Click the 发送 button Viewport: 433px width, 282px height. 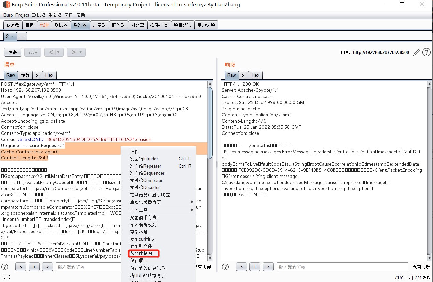click(13, 52)
